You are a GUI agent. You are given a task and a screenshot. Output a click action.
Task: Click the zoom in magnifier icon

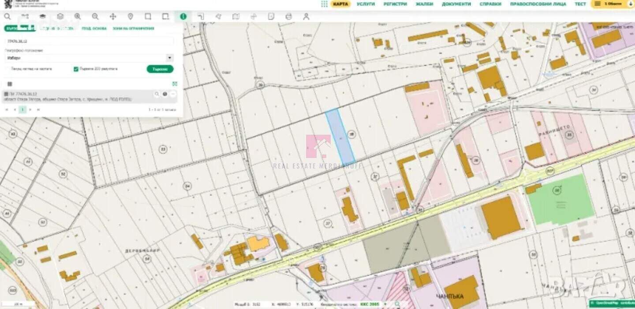click(78, 17)
